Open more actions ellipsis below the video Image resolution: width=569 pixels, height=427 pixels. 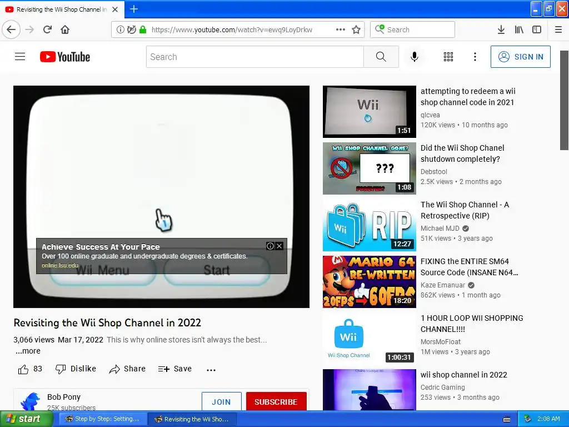point(211,370)
